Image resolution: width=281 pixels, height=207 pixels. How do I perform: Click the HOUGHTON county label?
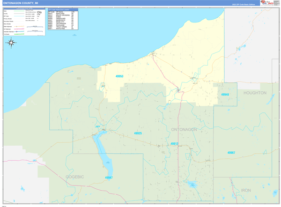click(255, 93)
